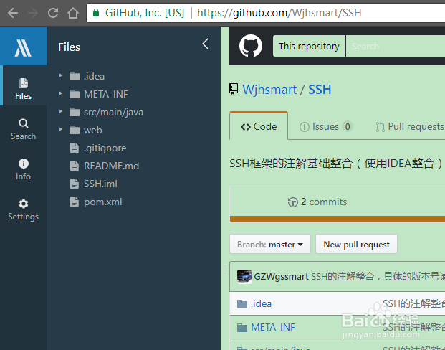Expand the web folder arrow
The height and width of the screenshot is (350, 445).
click(60, 129)
